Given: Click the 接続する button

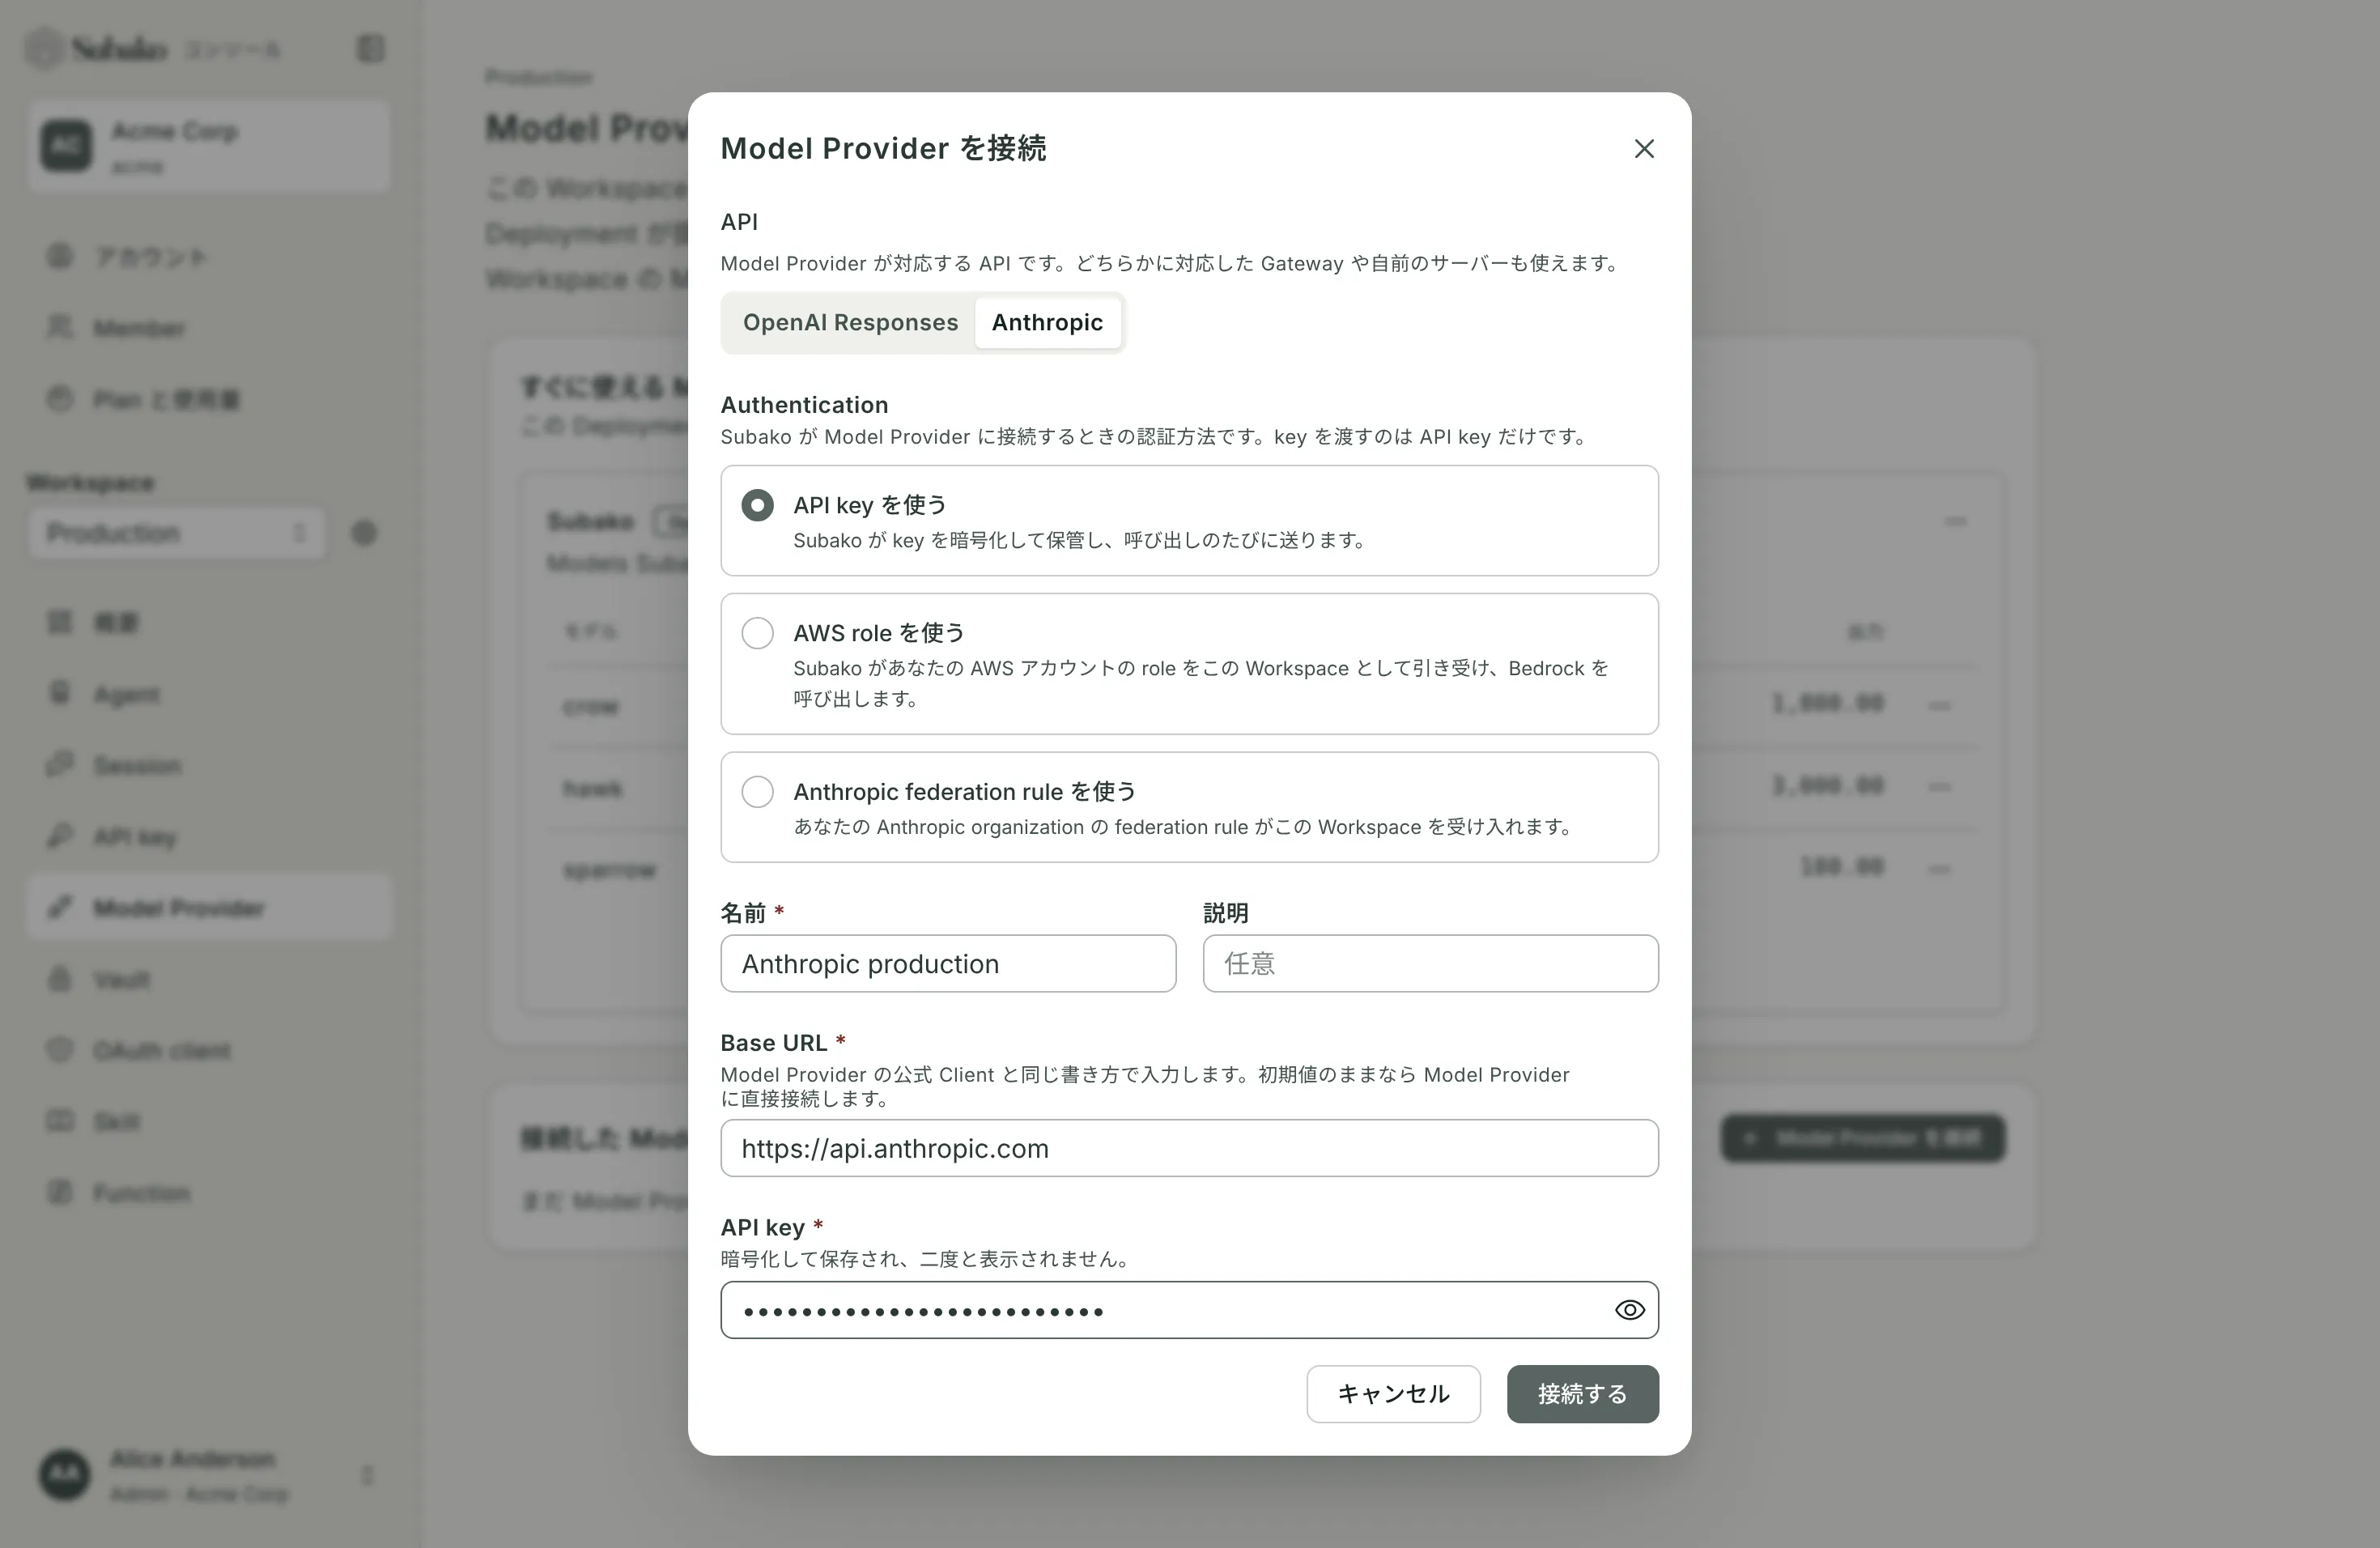Looking at the screenshot, I should 1582,1394.
